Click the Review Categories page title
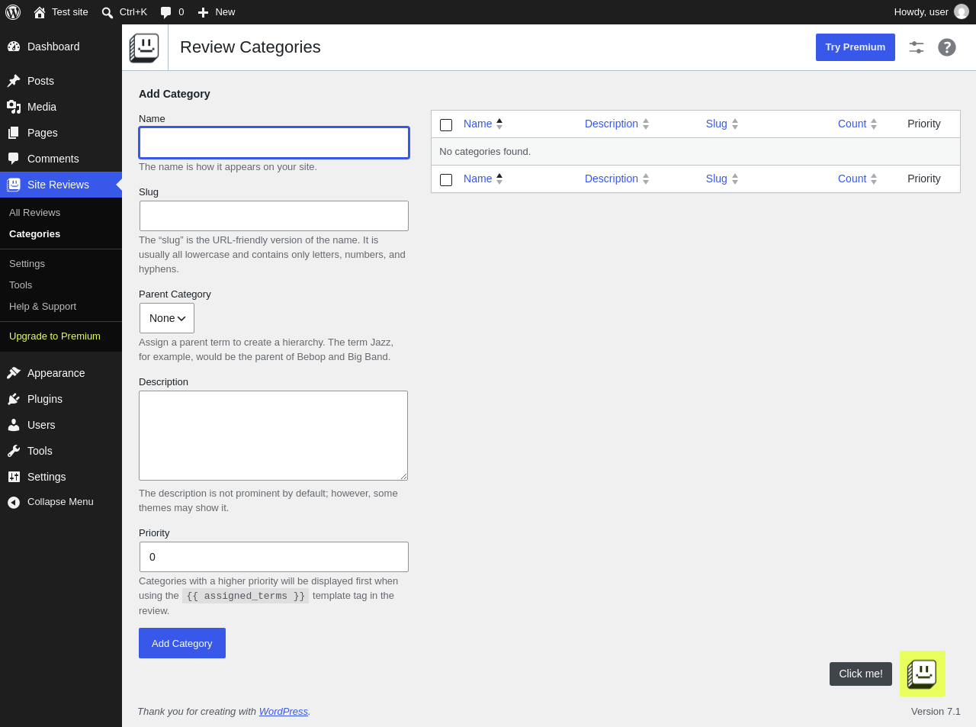Image resolution: width=976 pixels, height=727 pixels. (x=250, y=47)
